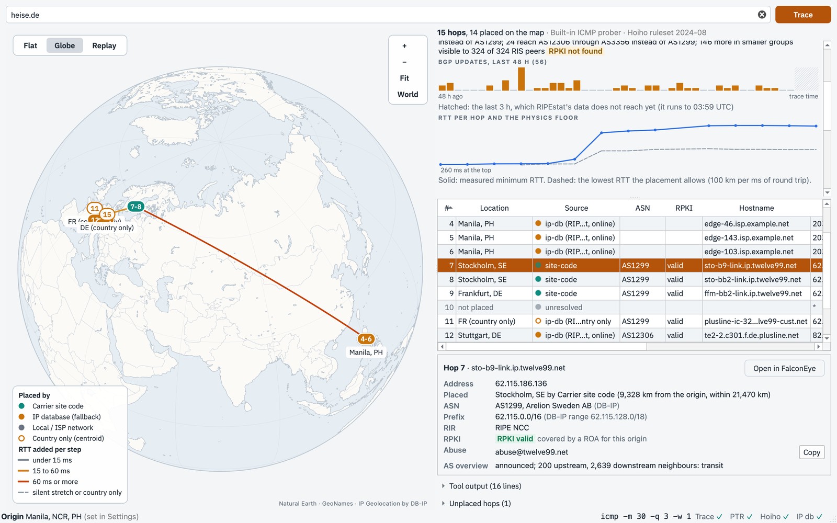Image resolution: width=837 pixels, height=523 pixels.
Task: Select hop 12 Stuttgart, DE row
Action: 630,335
